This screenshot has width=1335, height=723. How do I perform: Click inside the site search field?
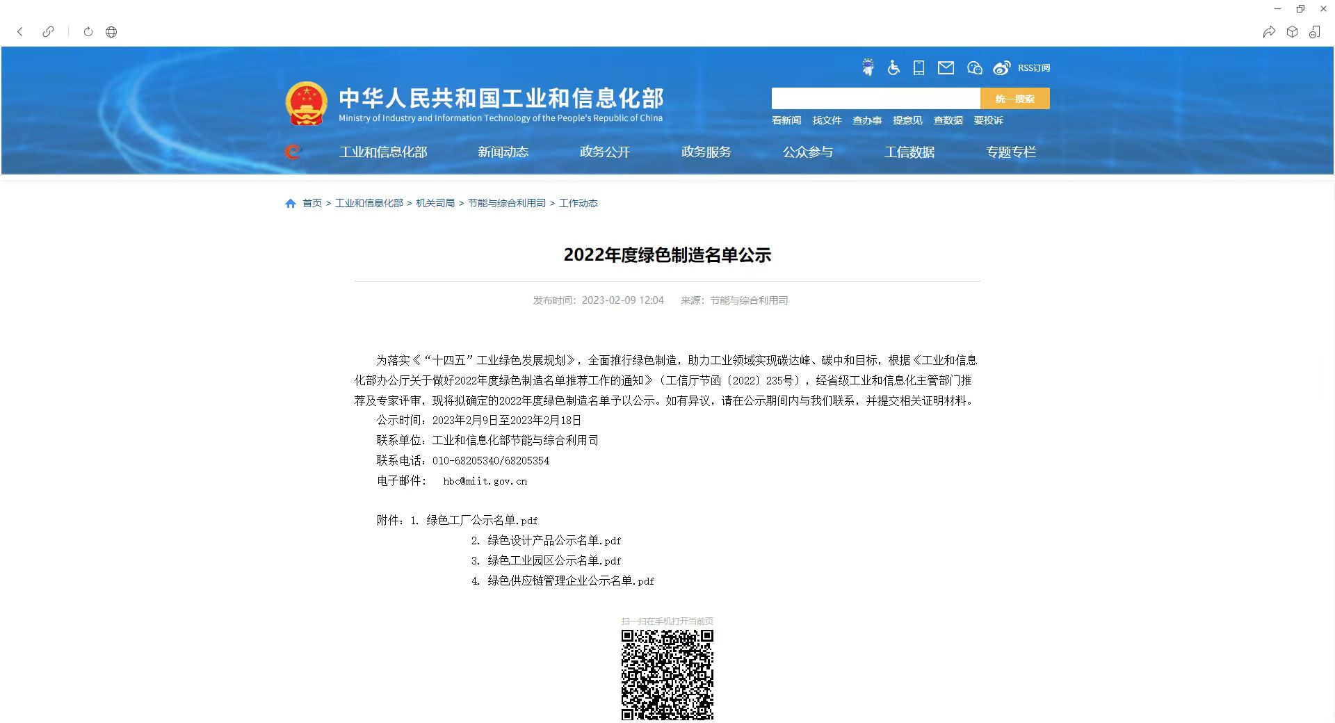pos(875,99)
